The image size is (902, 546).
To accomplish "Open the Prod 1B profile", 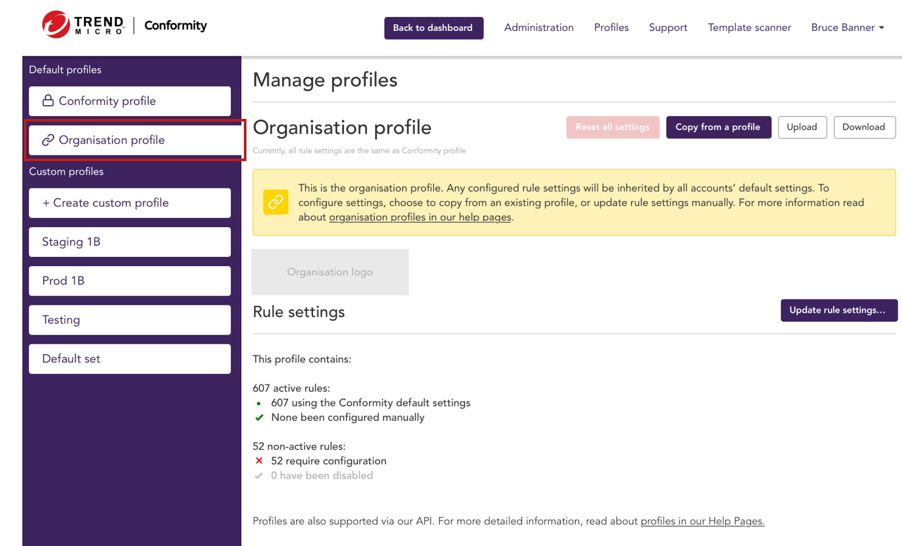I will 130,281.
